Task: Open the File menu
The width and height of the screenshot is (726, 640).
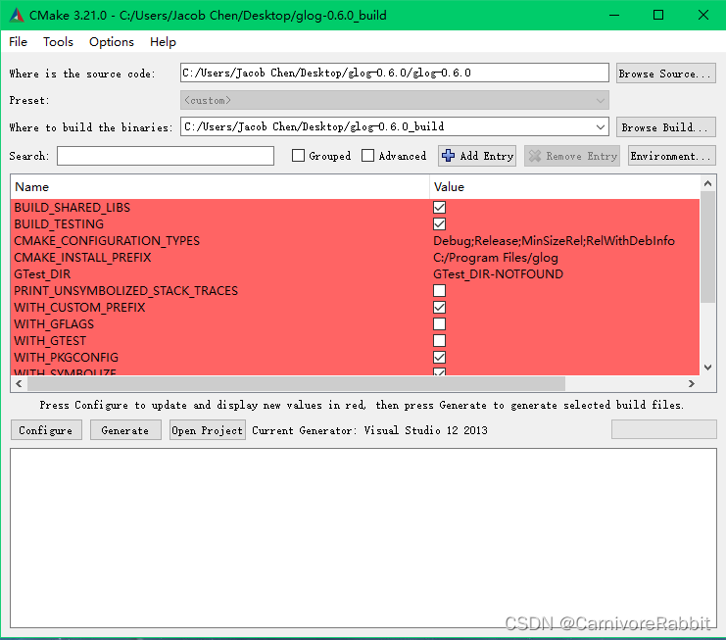Action: tap(18, 42)
